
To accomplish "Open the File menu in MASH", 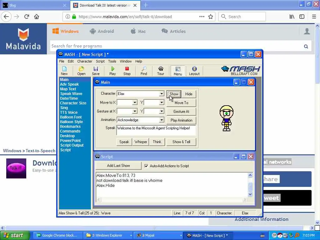I will tap(62, 61).
